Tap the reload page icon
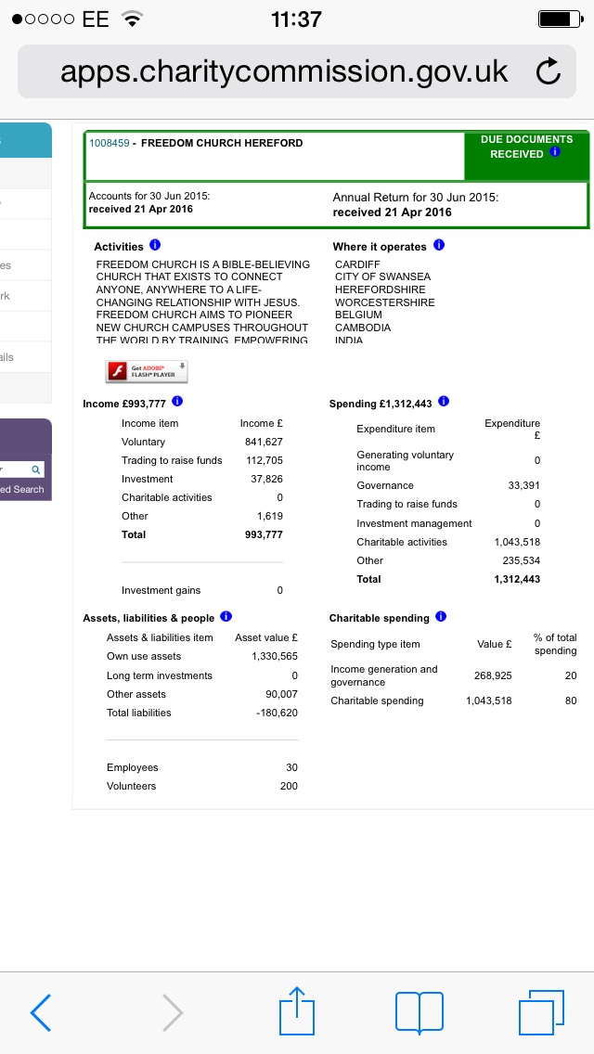The width and height of the screenshot is (594, 1054). (549, 71)
